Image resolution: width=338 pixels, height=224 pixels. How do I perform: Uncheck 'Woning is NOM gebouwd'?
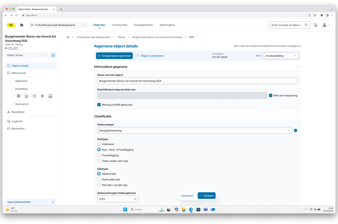[x=99, y=105]
